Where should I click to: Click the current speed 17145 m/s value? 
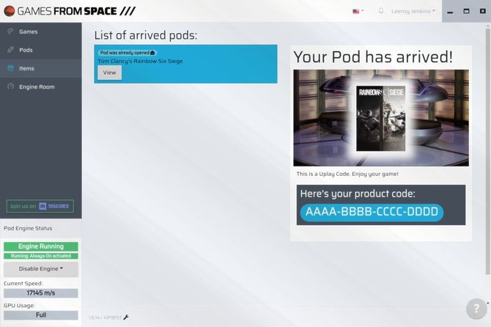[x=41, y=293]
